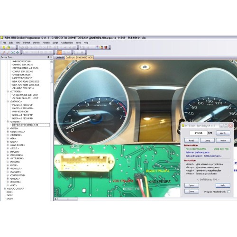The image size is (237, 237).
Task: Click the Open folder toolbar icon
Action: (x=9, y=47)
